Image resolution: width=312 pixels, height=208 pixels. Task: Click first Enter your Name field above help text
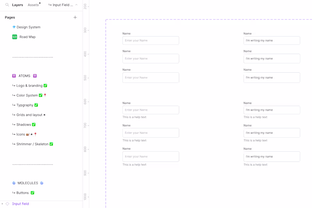coord(151,110)
